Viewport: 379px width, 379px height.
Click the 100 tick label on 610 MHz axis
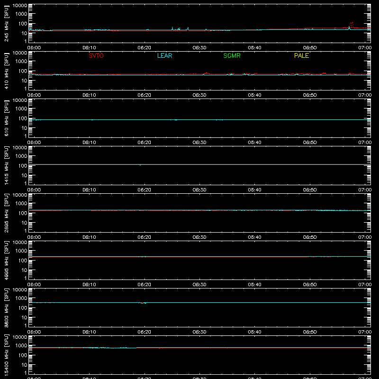pyautogui.click(x=23, y=118)
